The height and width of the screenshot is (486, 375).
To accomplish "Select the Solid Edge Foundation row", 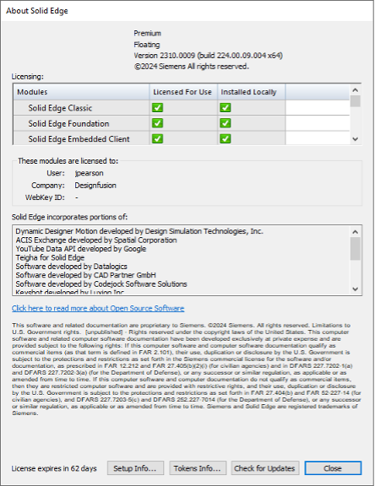I will pos(182,123).
